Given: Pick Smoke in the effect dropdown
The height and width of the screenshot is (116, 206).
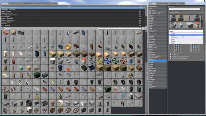Looking at the screenshot, I should pos(186,33).
